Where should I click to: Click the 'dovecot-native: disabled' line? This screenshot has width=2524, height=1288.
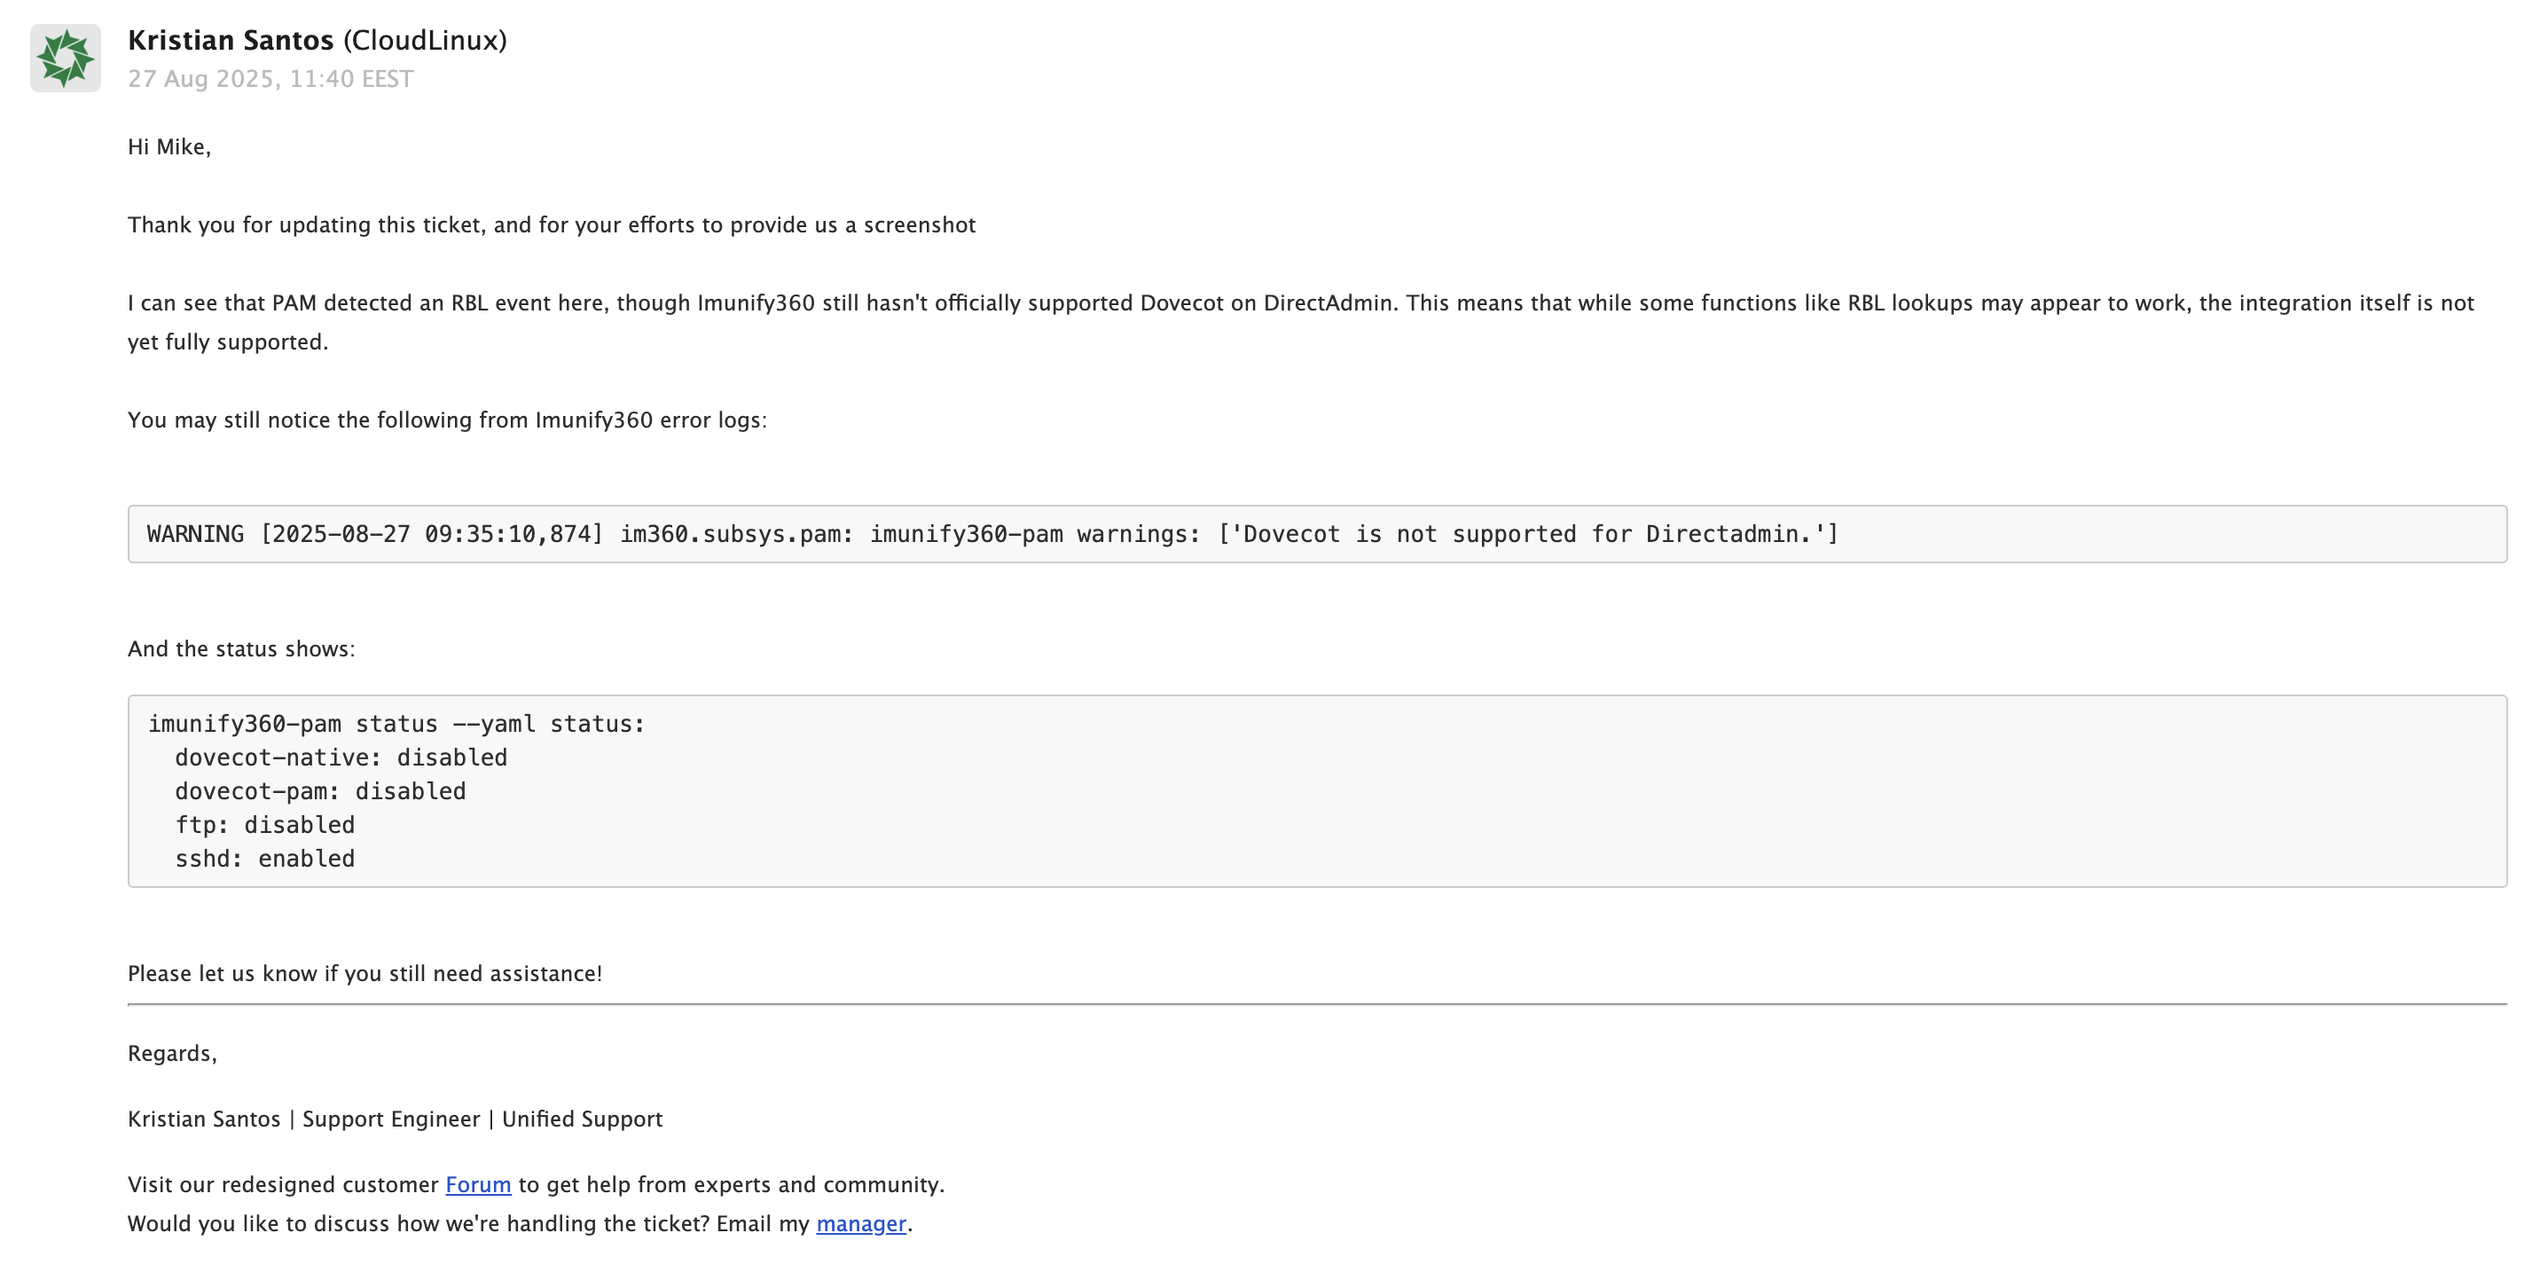pyautogui.click(x=341, y=758)
